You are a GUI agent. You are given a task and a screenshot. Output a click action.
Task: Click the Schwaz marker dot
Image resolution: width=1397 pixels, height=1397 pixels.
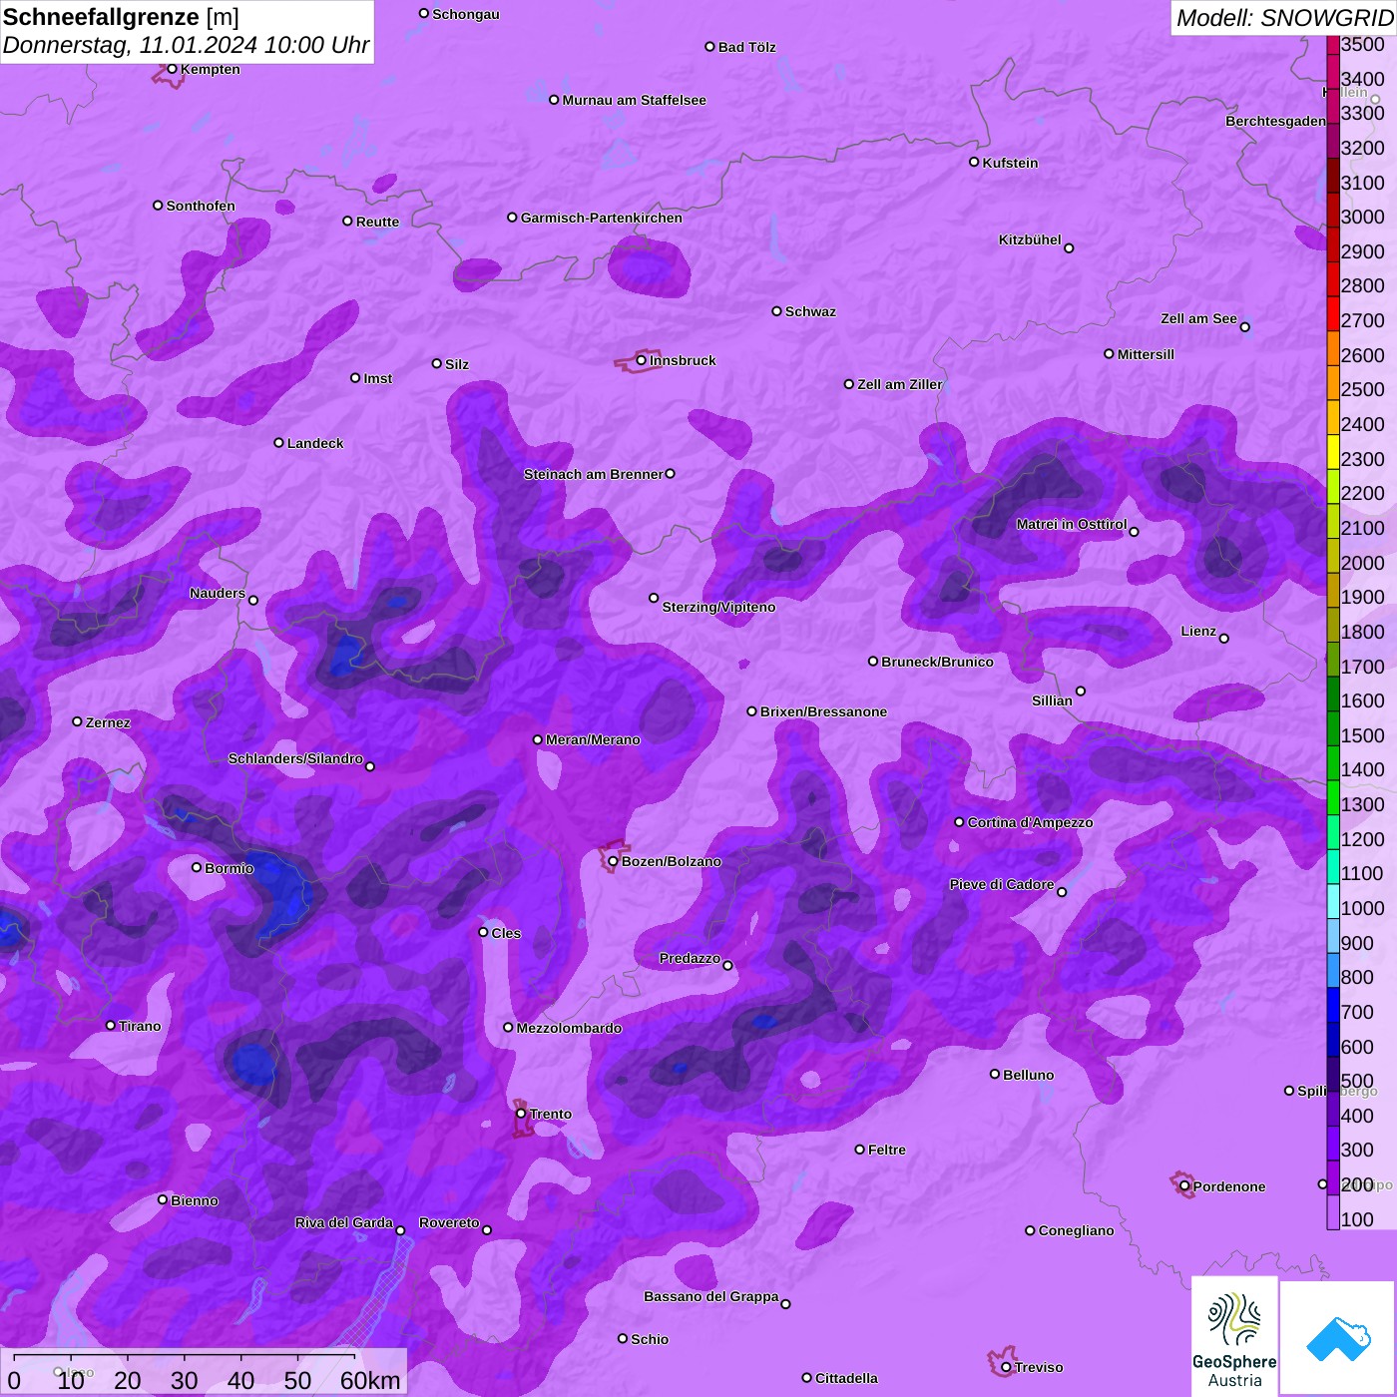point(776,311)
